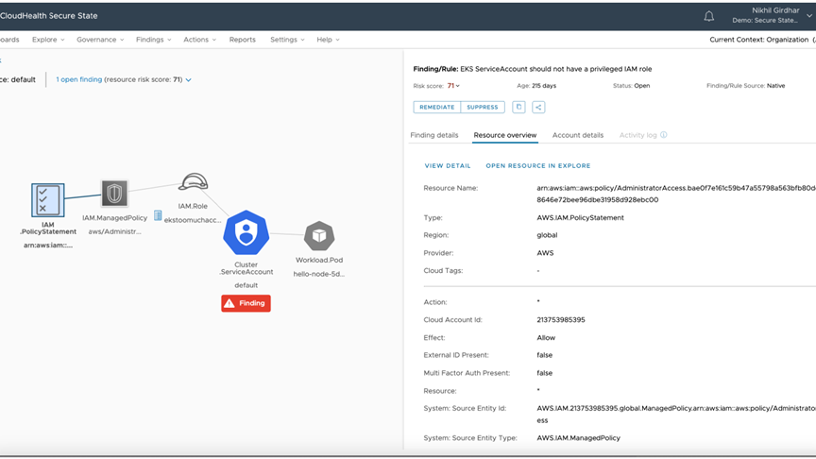
Task: Open the Reports page
Action: tap(243, 40)
